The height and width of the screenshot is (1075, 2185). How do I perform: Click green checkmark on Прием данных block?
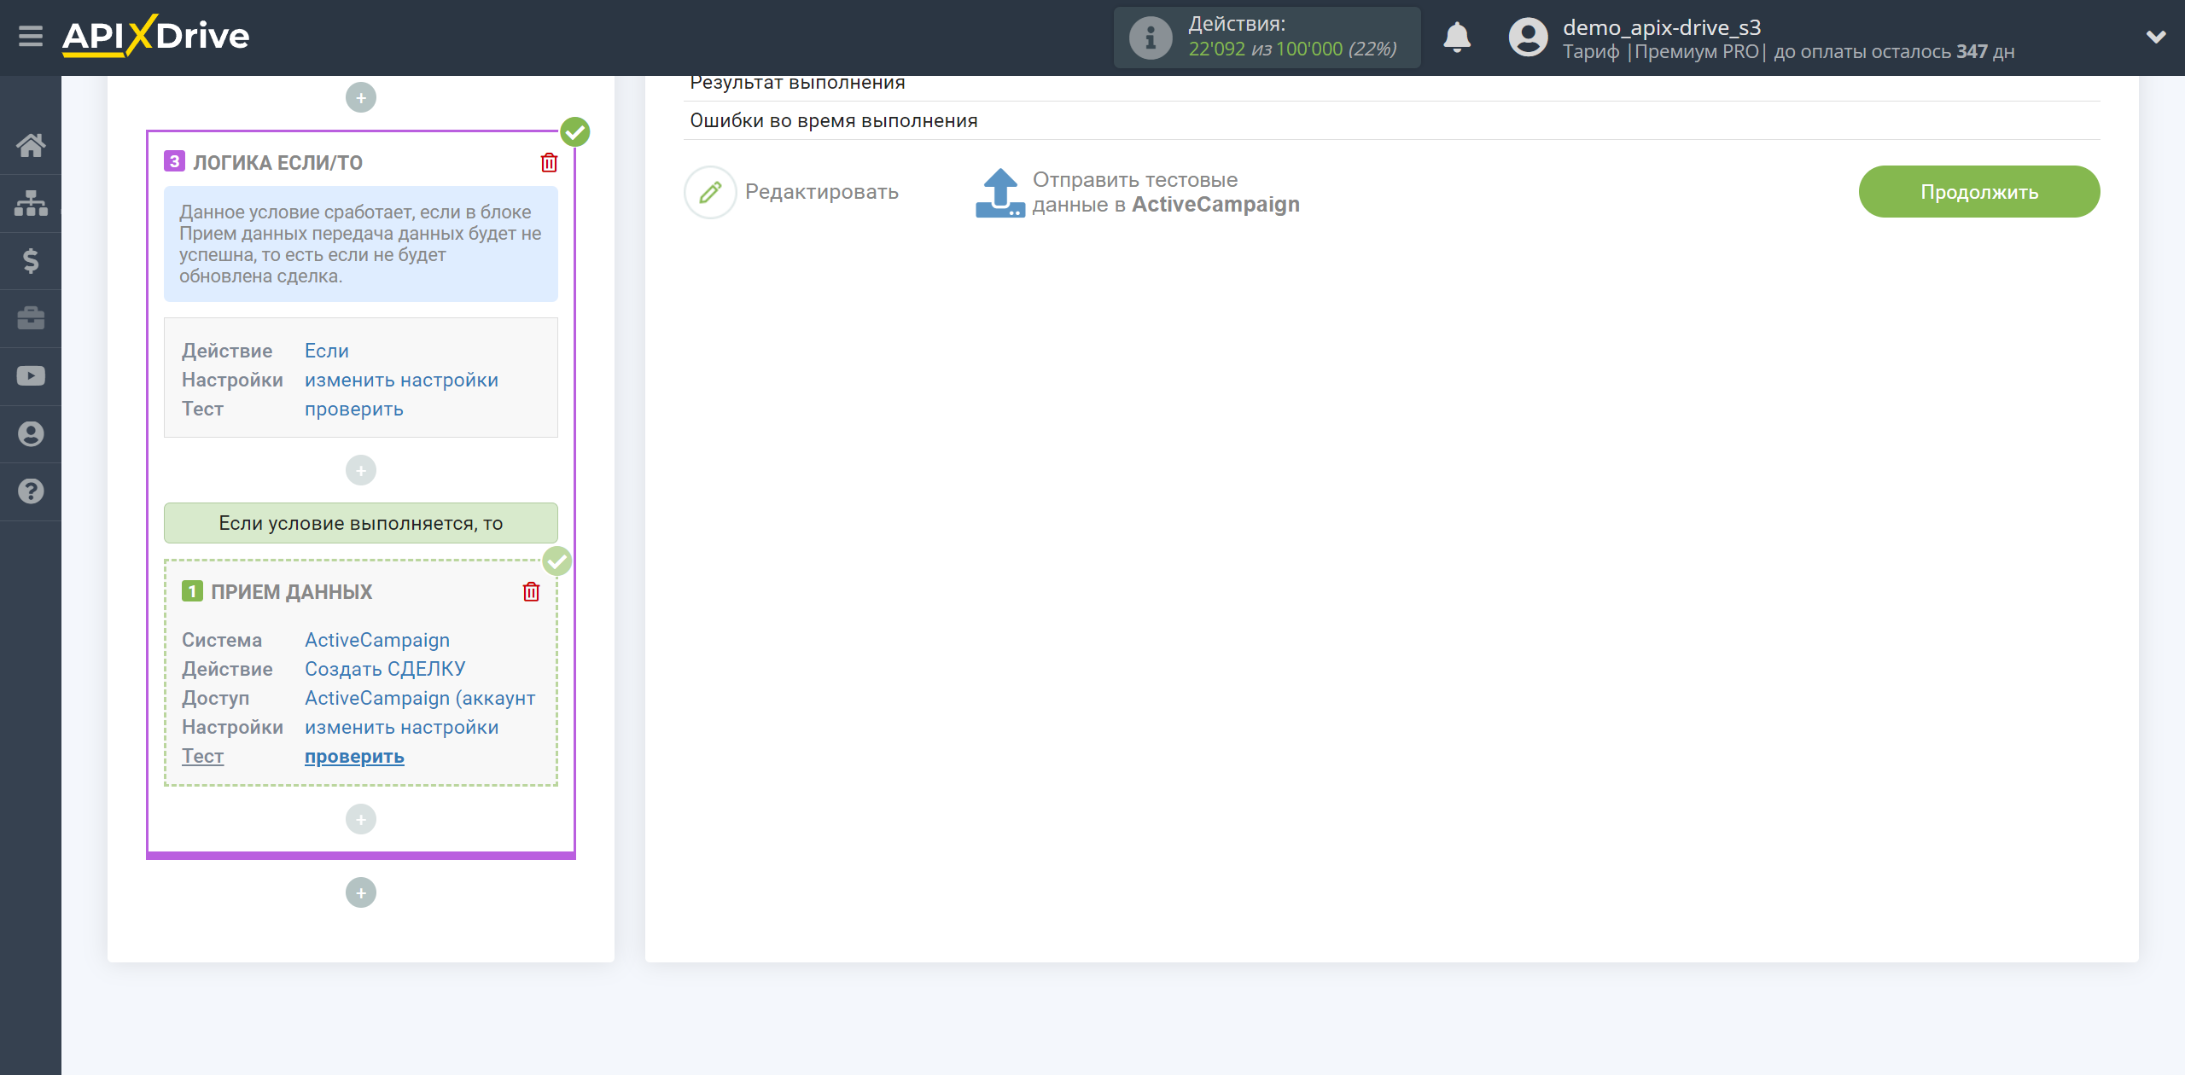point(557,561)
